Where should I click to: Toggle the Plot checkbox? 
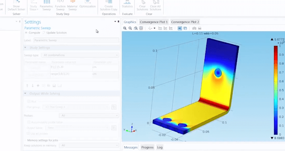(x=29, y=101)
